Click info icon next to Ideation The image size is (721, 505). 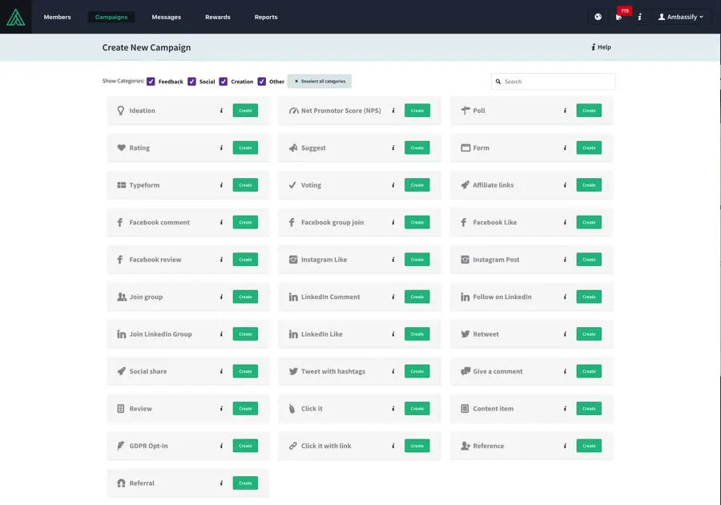[x=221, y=111]
